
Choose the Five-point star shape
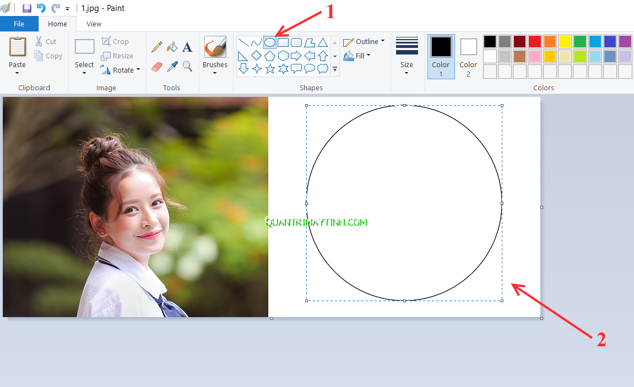(x=270, y=69)
